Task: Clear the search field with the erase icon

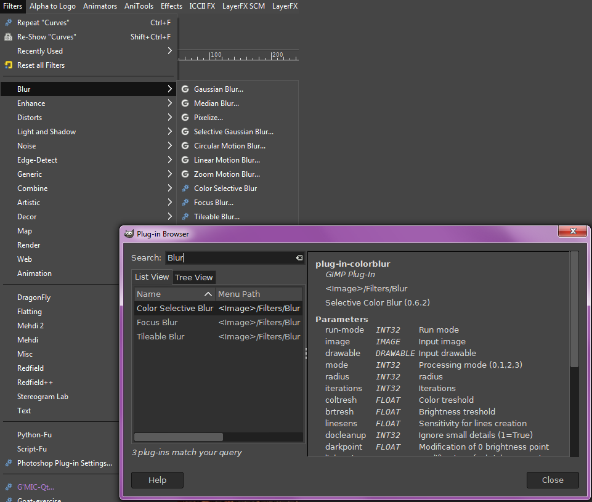Action: tap(299, 258)
